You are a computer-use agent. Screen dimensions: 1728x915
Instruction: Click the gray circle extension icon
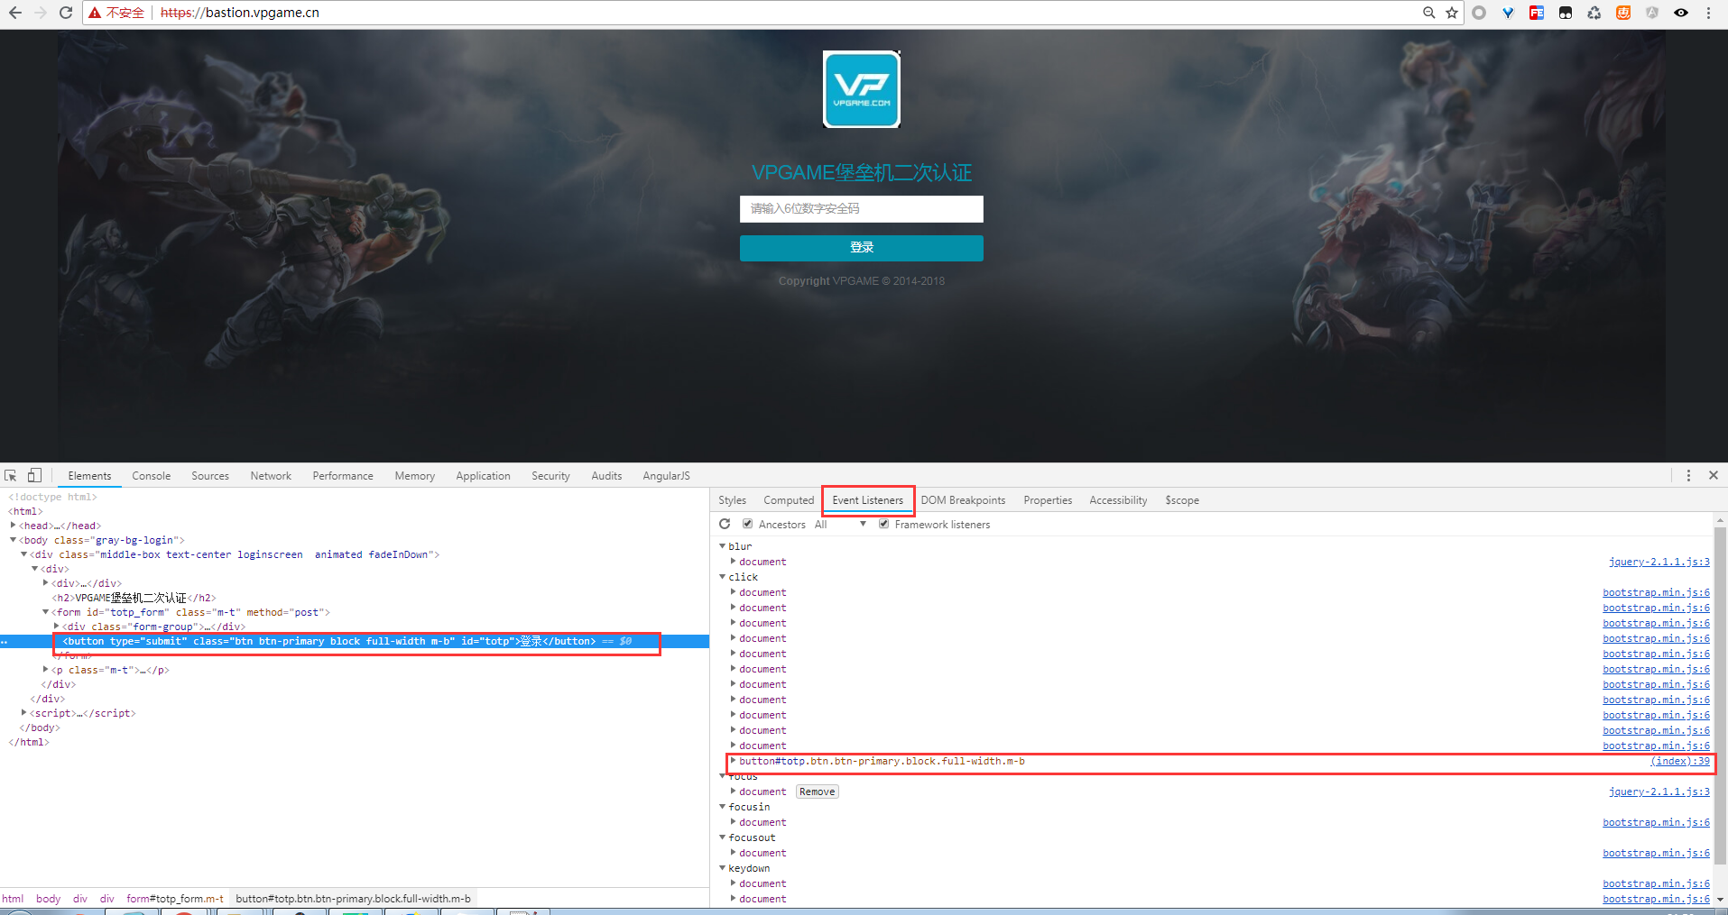[1479, 13]
